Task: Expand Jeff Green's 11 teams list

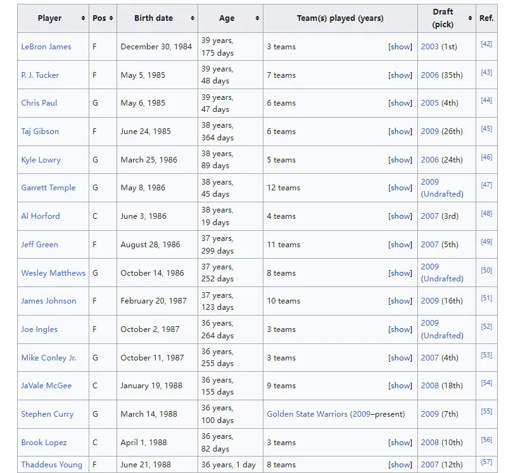Action: pos(400,245)
